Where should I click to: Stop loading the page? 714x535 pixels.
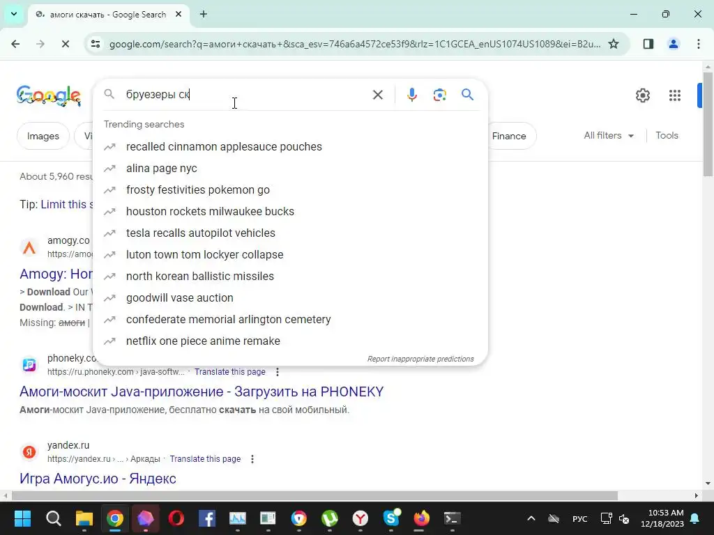[x=65, y=44]
